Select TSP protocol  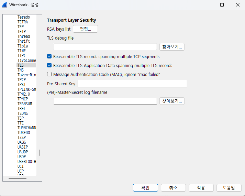coord(21,118)
